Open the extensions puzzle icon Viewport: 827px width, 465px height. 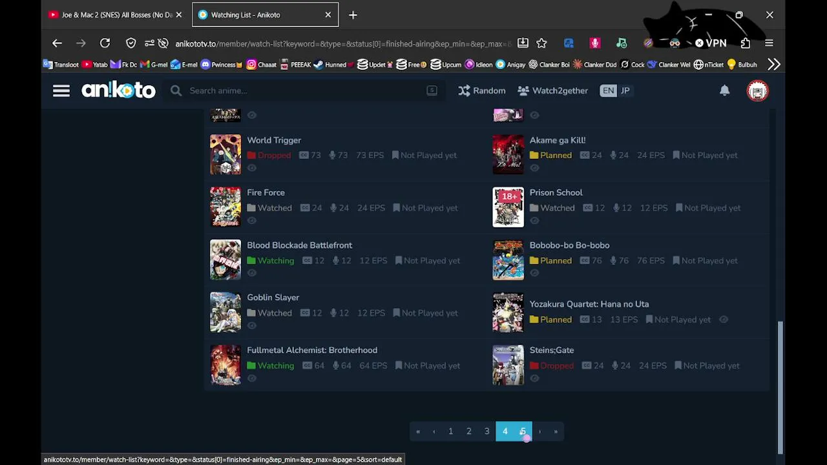pos(746,43)
